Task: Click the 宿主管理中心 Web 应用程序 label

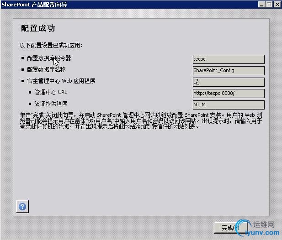Action: click(61, 81)
